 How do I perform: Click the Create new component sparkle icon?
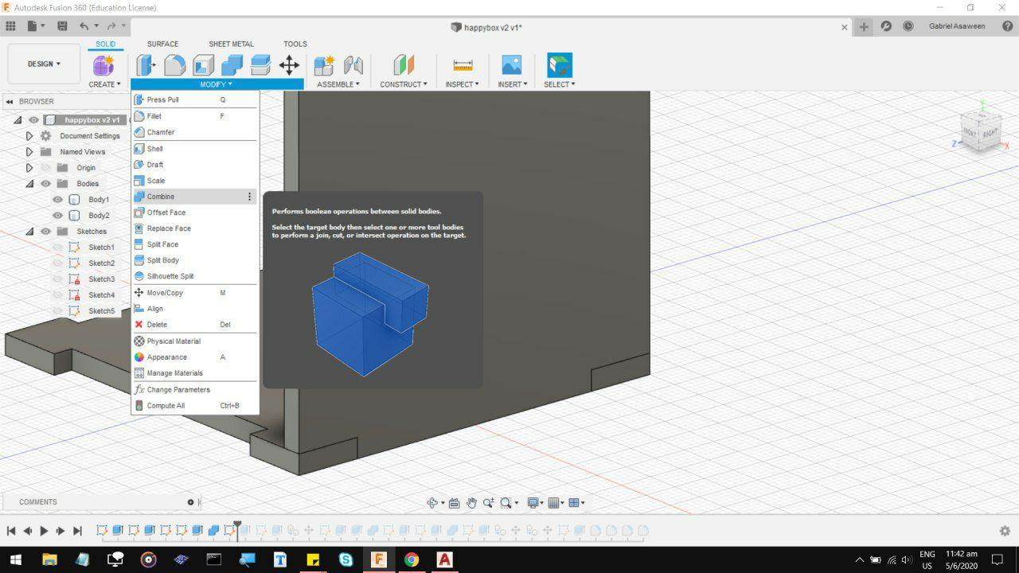[x=104, y=65]
